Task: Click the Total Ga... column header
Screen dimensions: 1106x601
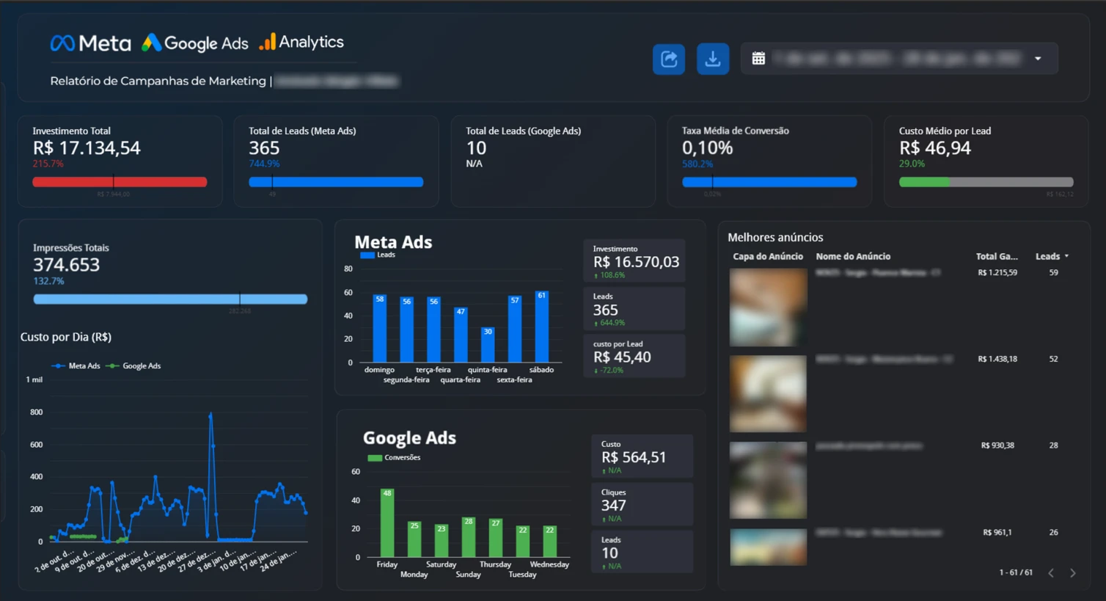Action: click(997, 256)
